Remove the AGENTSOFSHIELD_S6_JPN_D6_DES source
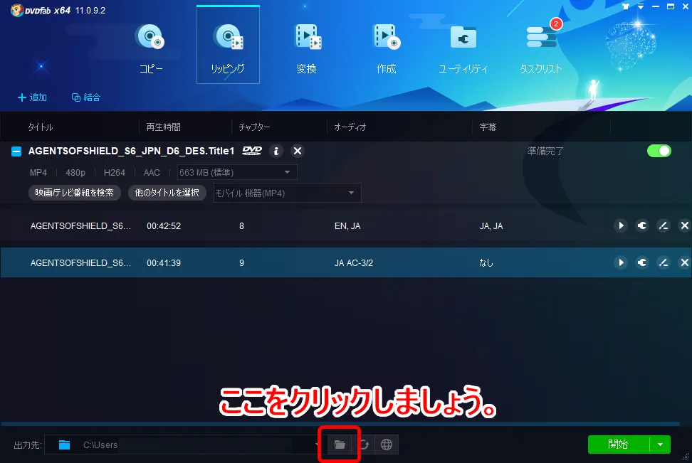 point(298,151)
